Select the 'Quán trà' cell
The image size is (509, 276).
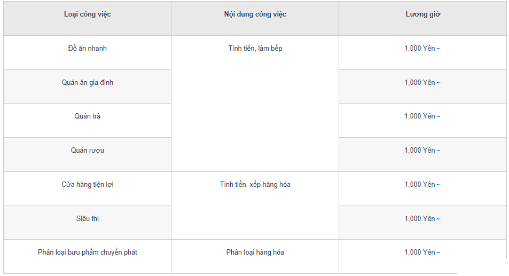[x=87, y=120]
